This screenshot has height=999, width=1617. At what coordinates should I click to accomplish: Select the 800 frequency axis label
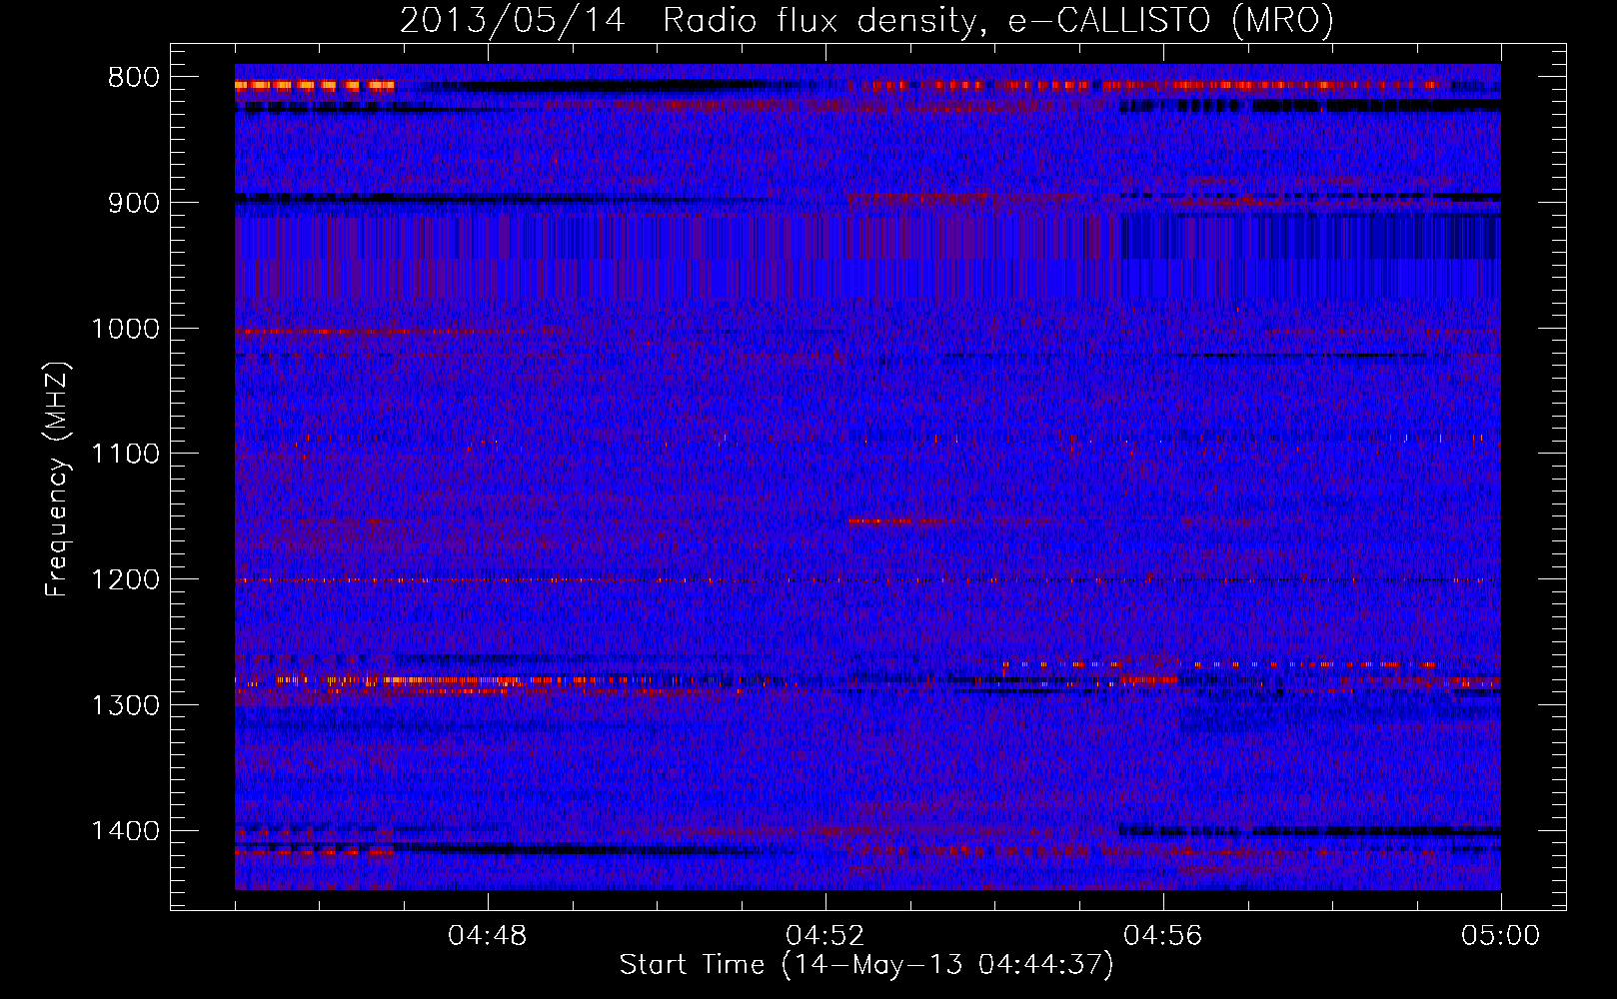point(133,78)
